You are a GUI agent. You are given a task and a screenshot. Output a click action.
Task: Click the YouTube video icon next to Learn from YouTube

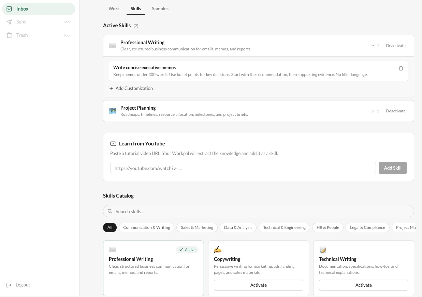coord(113,143)
